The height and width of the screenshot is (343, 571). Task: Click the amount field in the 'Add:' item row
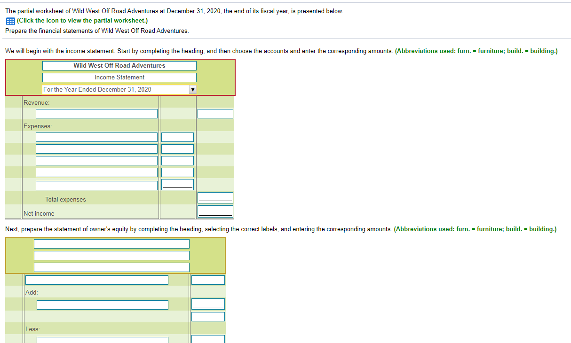208,304
